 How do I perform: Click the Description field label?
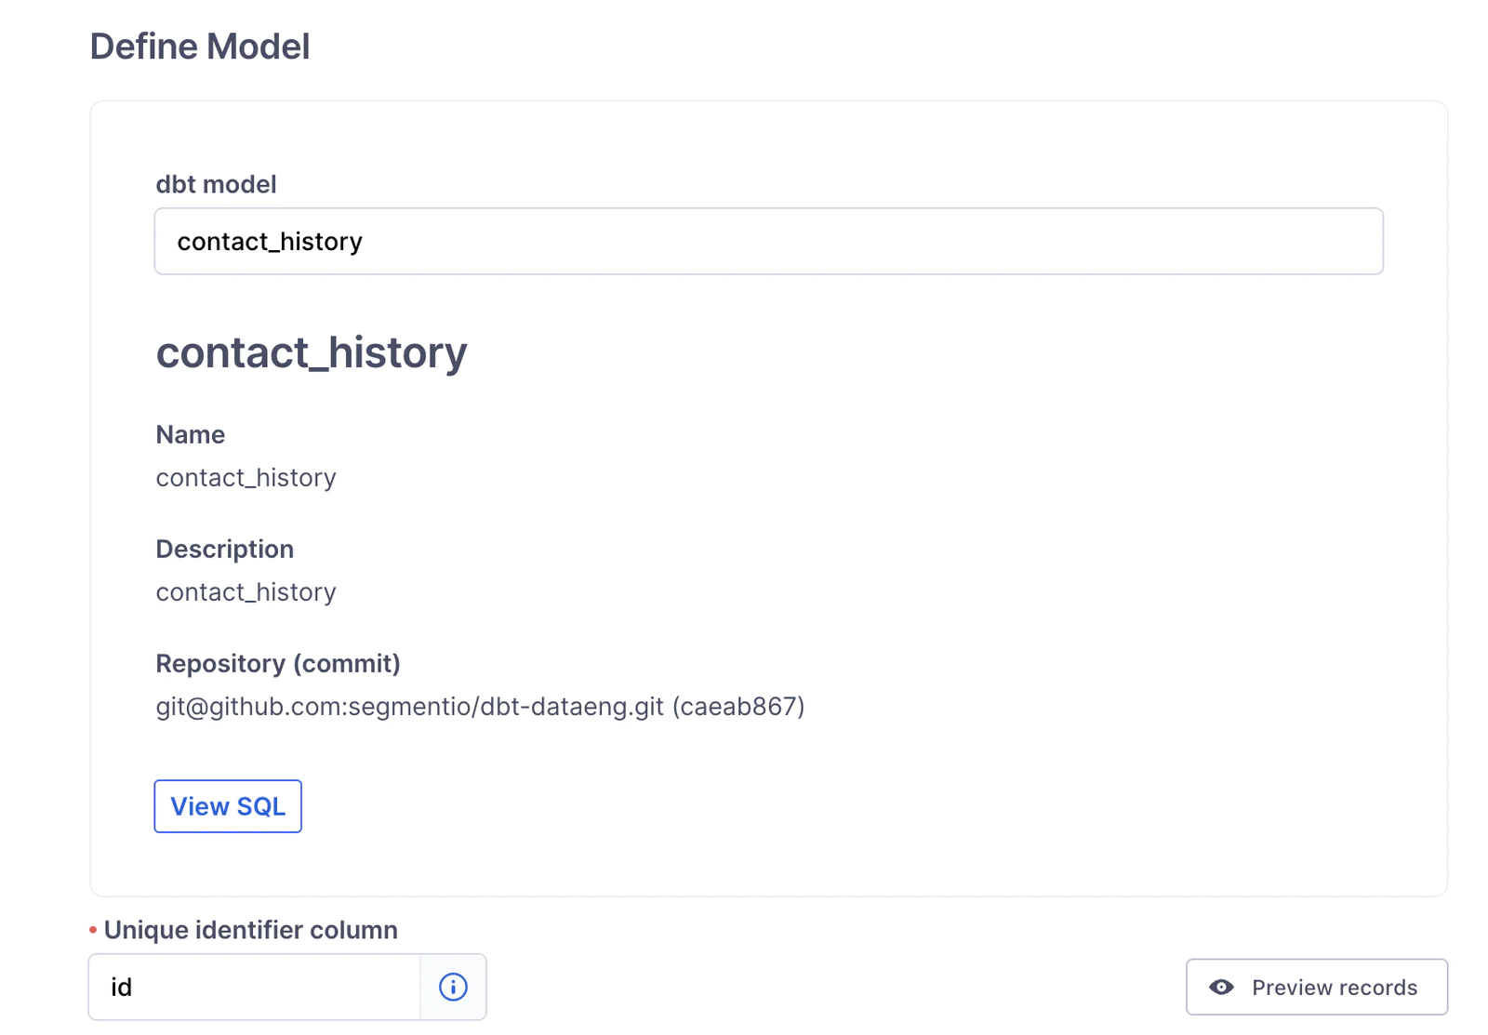(225, 549)
